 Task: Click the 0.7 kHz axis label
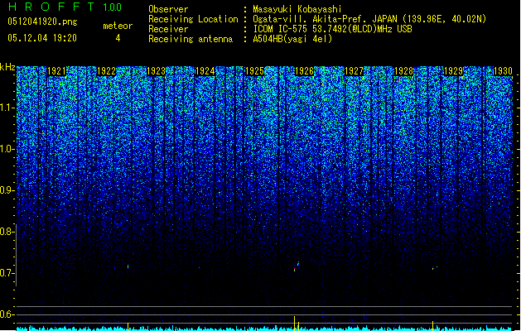pos(7,273)
